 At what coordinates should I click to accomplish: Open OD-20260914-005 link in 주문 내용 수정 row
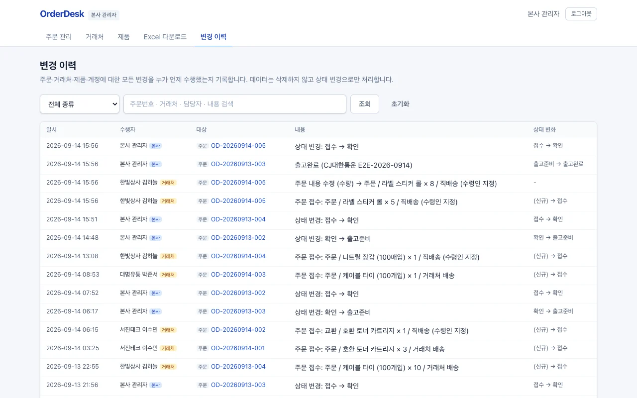coord(238,183)
